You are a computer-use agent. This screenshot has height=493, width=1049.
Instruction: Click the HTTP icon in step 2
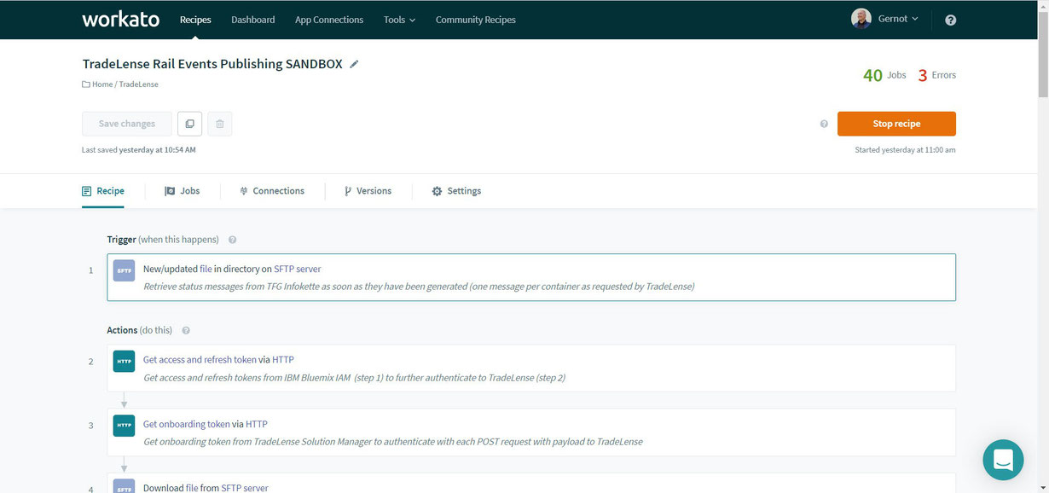tap(124, 361)
